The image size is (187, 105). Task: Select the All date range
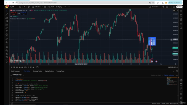(x=34, y=67)
